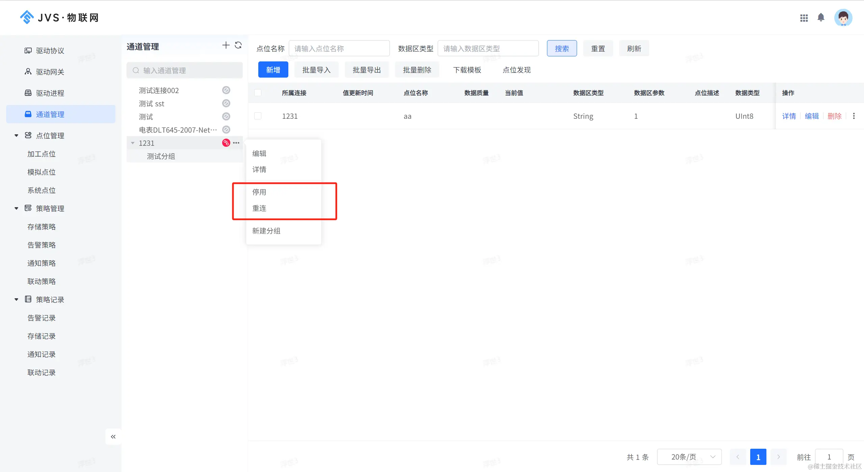This screenshot has height=472, width=864.
Task: Click the 点位名称 search input field
Action: (x=339, y=49)
